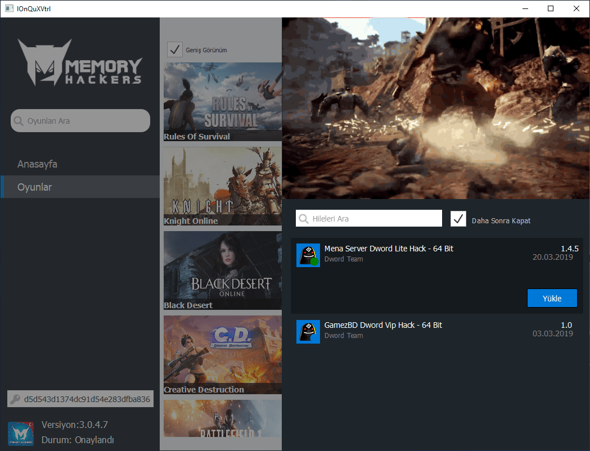Select GamezBD Dword Vip Hack entry
590x451 pixels.
(437, 332)
